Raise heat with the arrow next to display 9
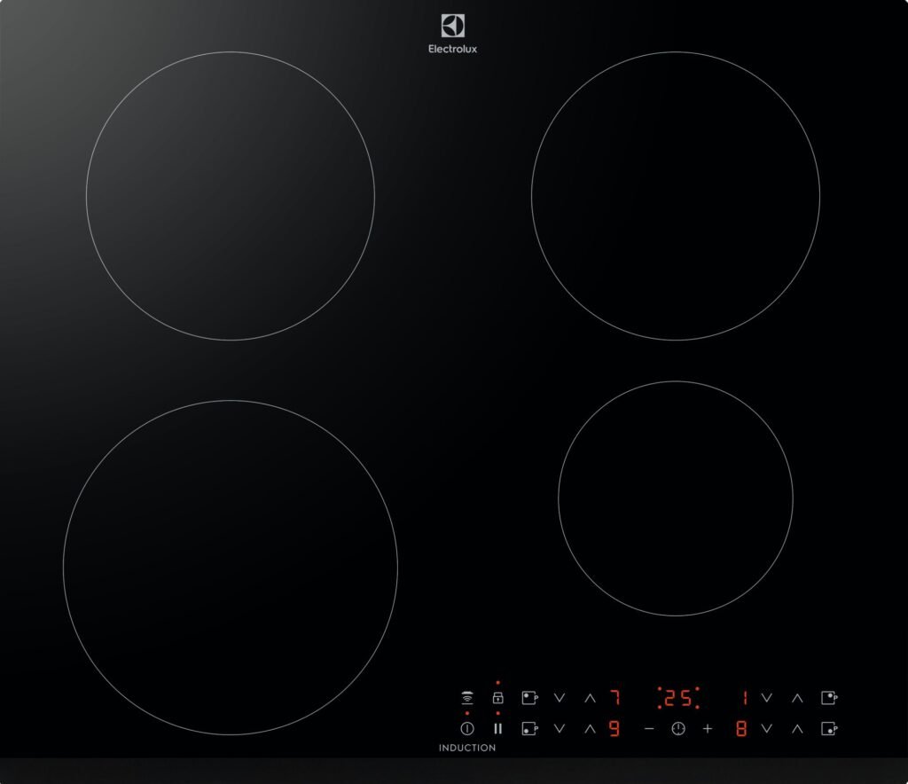 coord(590,728)
